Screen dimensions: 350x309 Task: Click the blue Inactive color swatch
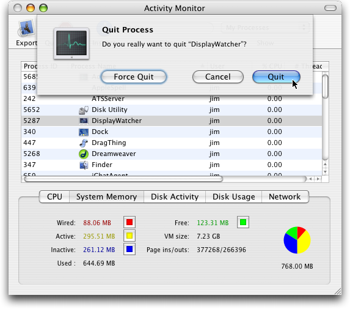pyautogui.click(x=129, y=249)
